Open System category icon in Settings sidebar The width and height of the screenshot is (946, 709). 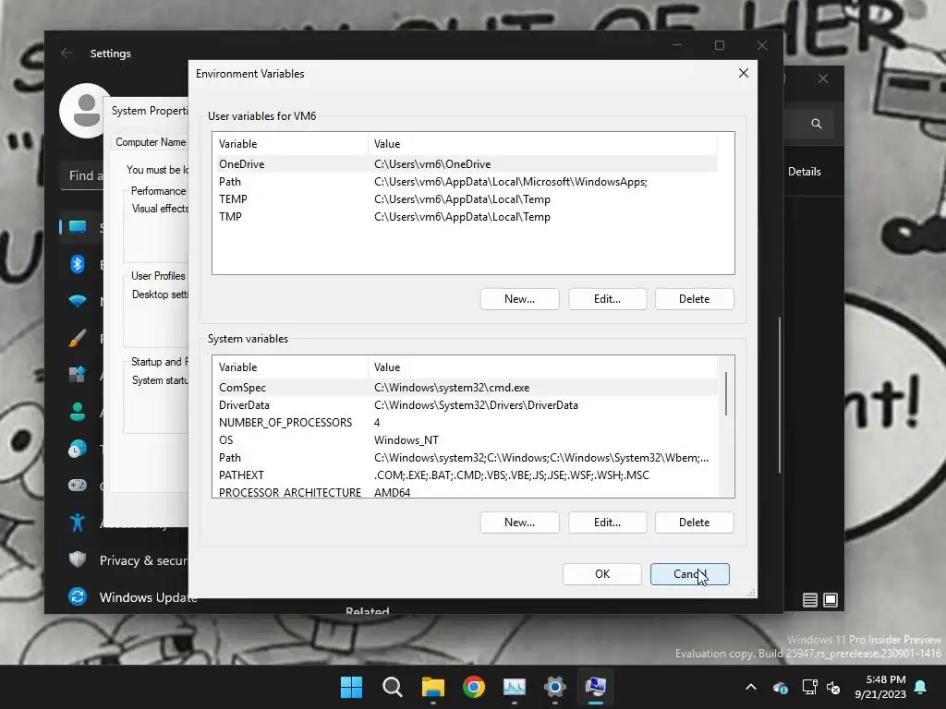(x=78, y=227)
